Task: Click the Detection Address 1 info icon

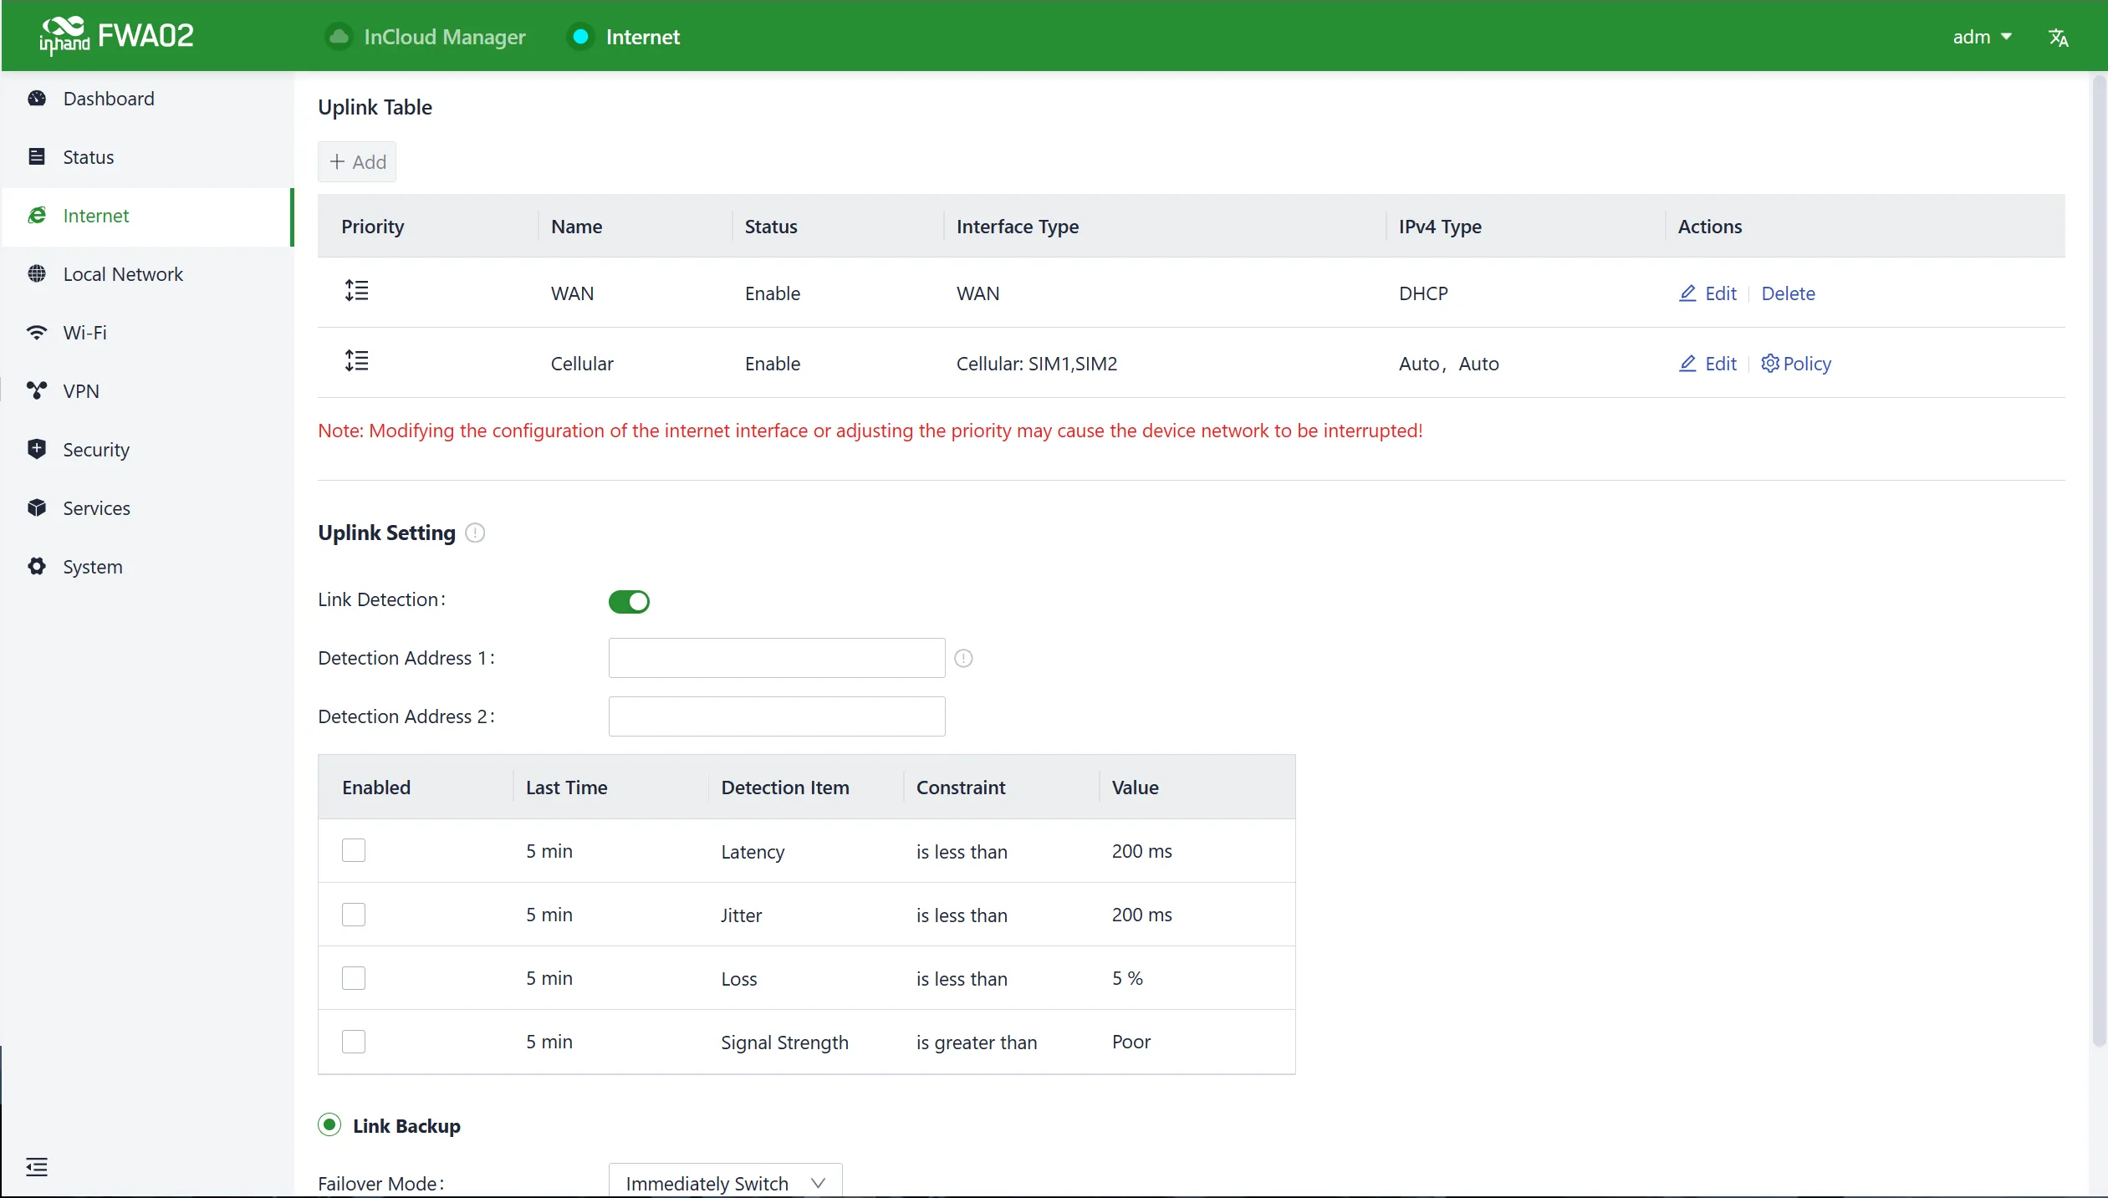Action: (963, 659)
